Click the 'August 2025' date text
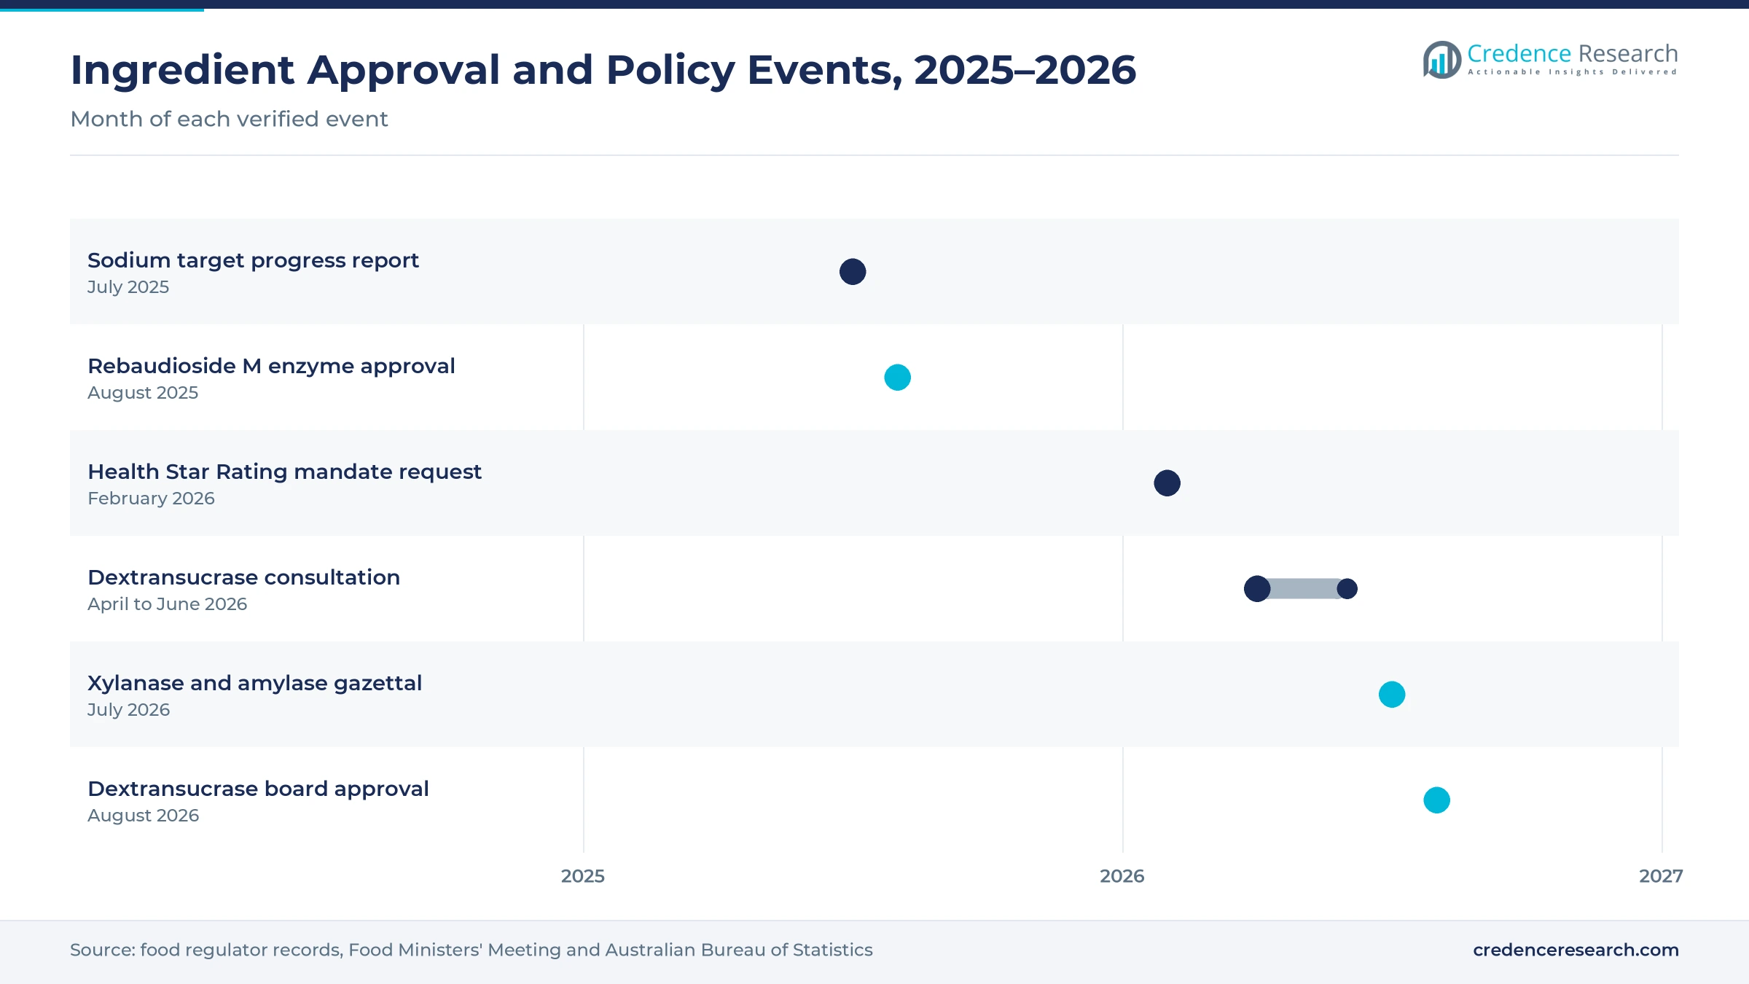Viewport: 1749px width, 984px height. click(x=143, y=393)
